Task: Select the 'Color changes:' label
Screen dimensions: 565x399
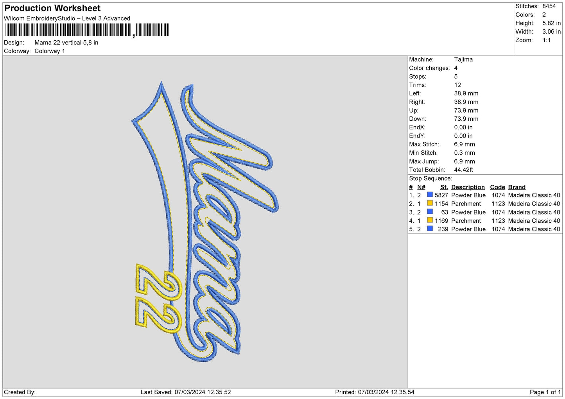Action: (429, 68)
